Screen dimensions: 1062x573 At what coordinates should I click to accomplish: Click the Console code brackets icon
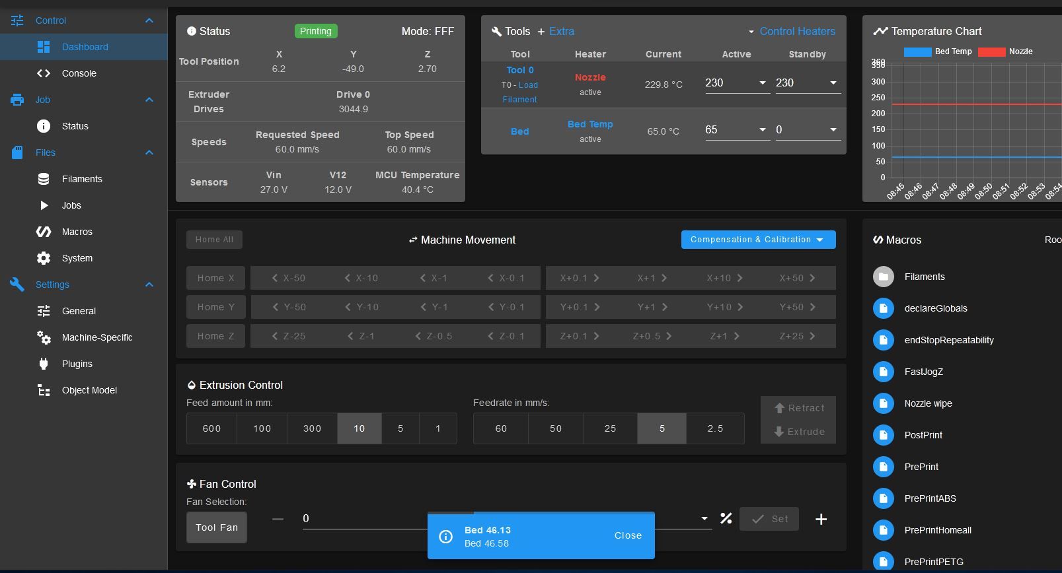pos(44,73)
